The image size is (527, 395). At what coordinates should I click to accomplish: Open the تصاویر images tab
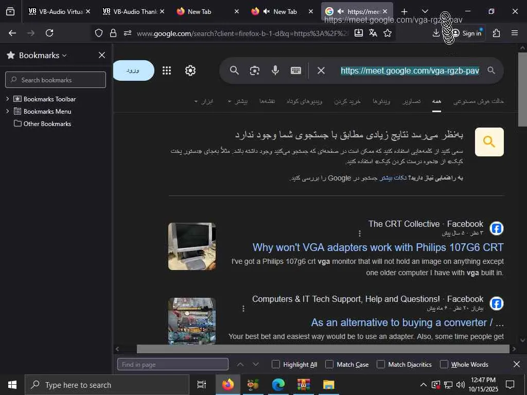coord(412,101)
